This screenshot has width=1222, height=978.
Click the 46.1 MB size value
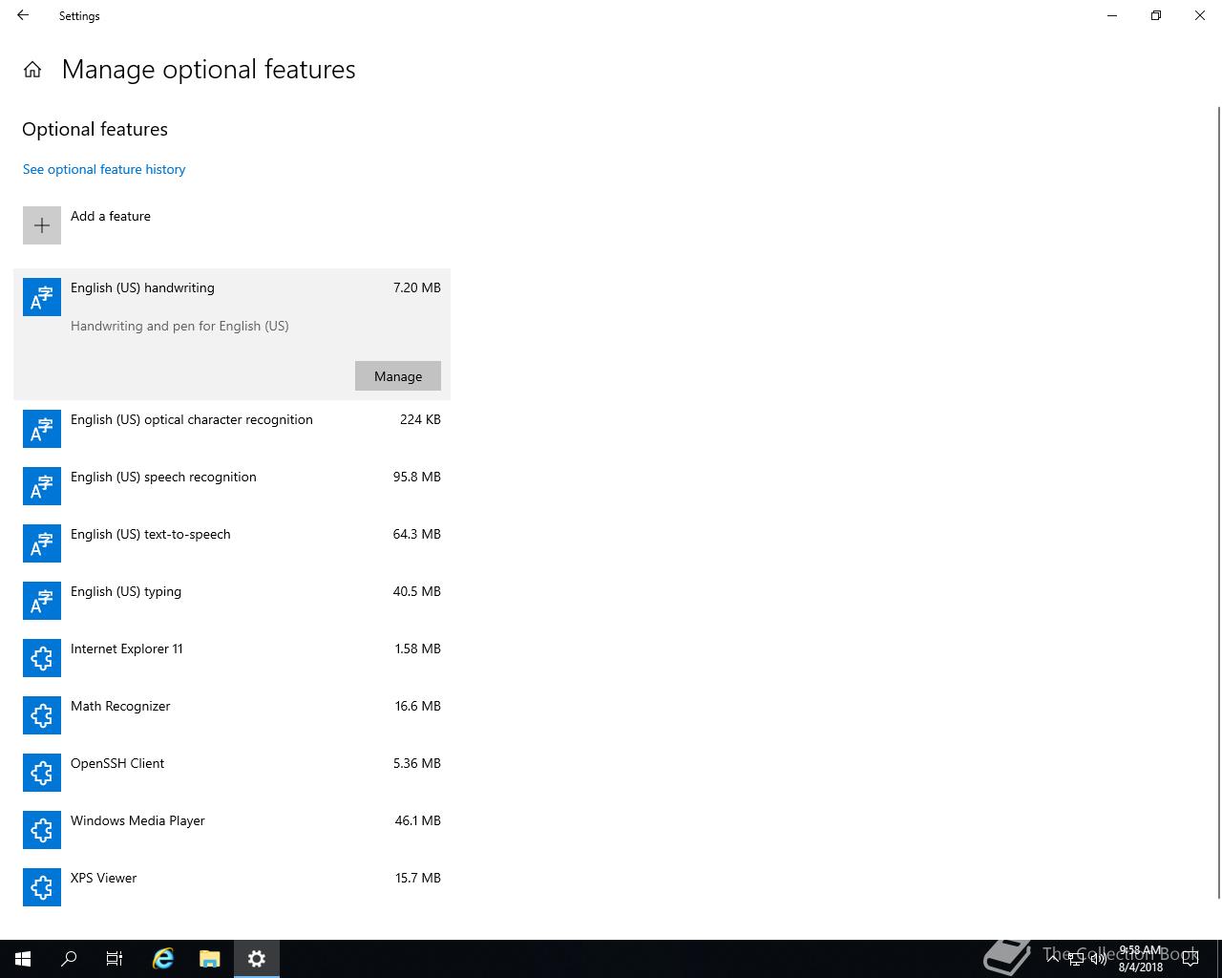417,820
